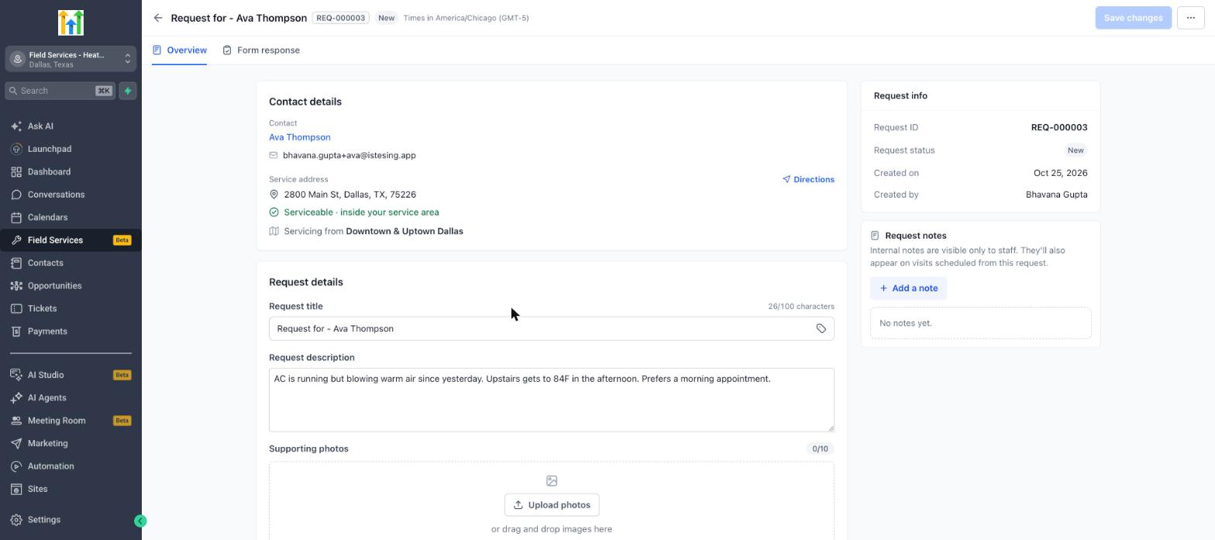Go to Dashboard in the sidebar
This screenshot has width=1215, height=540.
[71, 172]
